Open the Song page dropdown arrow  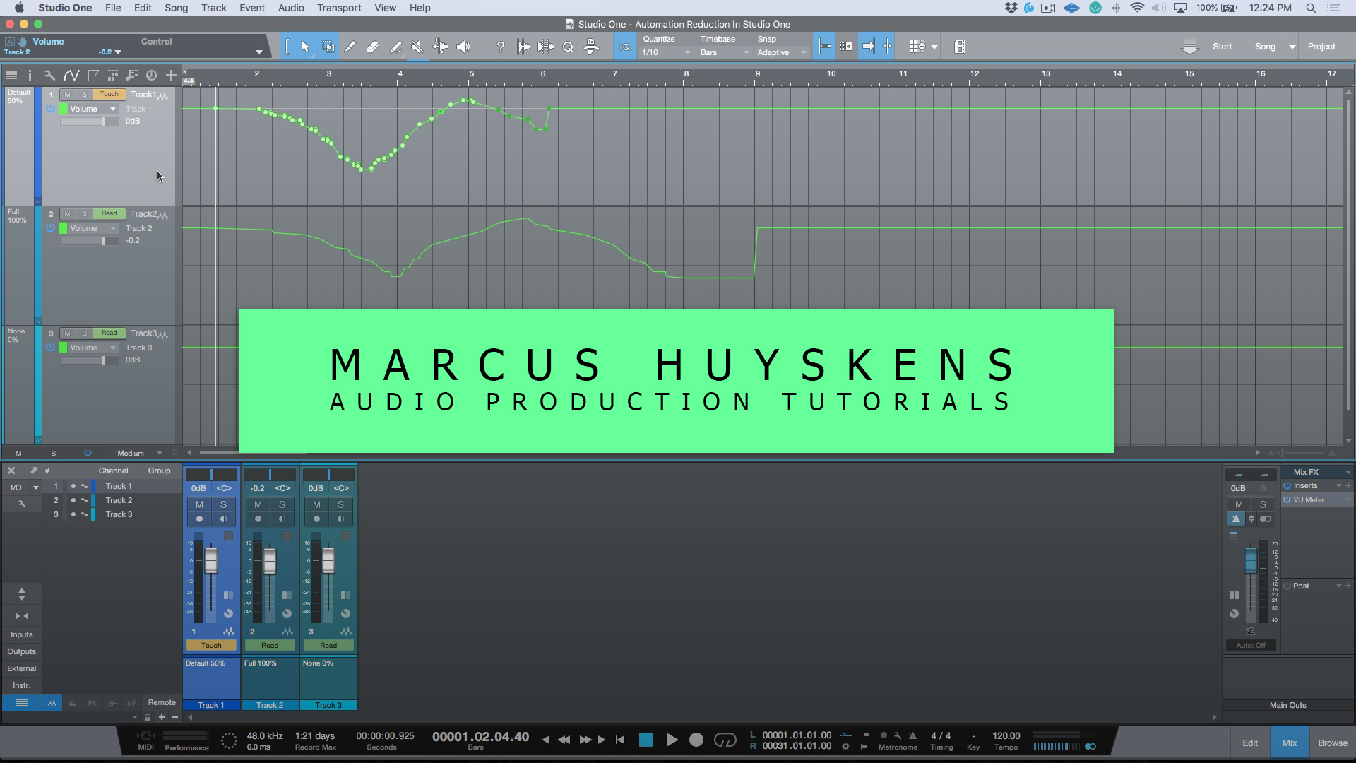[1292, 47]
